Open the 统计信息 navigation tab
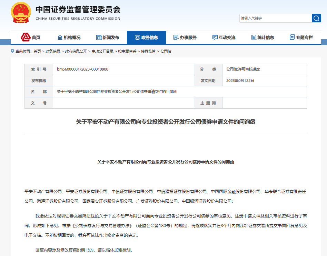The width and height of the screenshot is (327, 256). (x=262, y=38)
